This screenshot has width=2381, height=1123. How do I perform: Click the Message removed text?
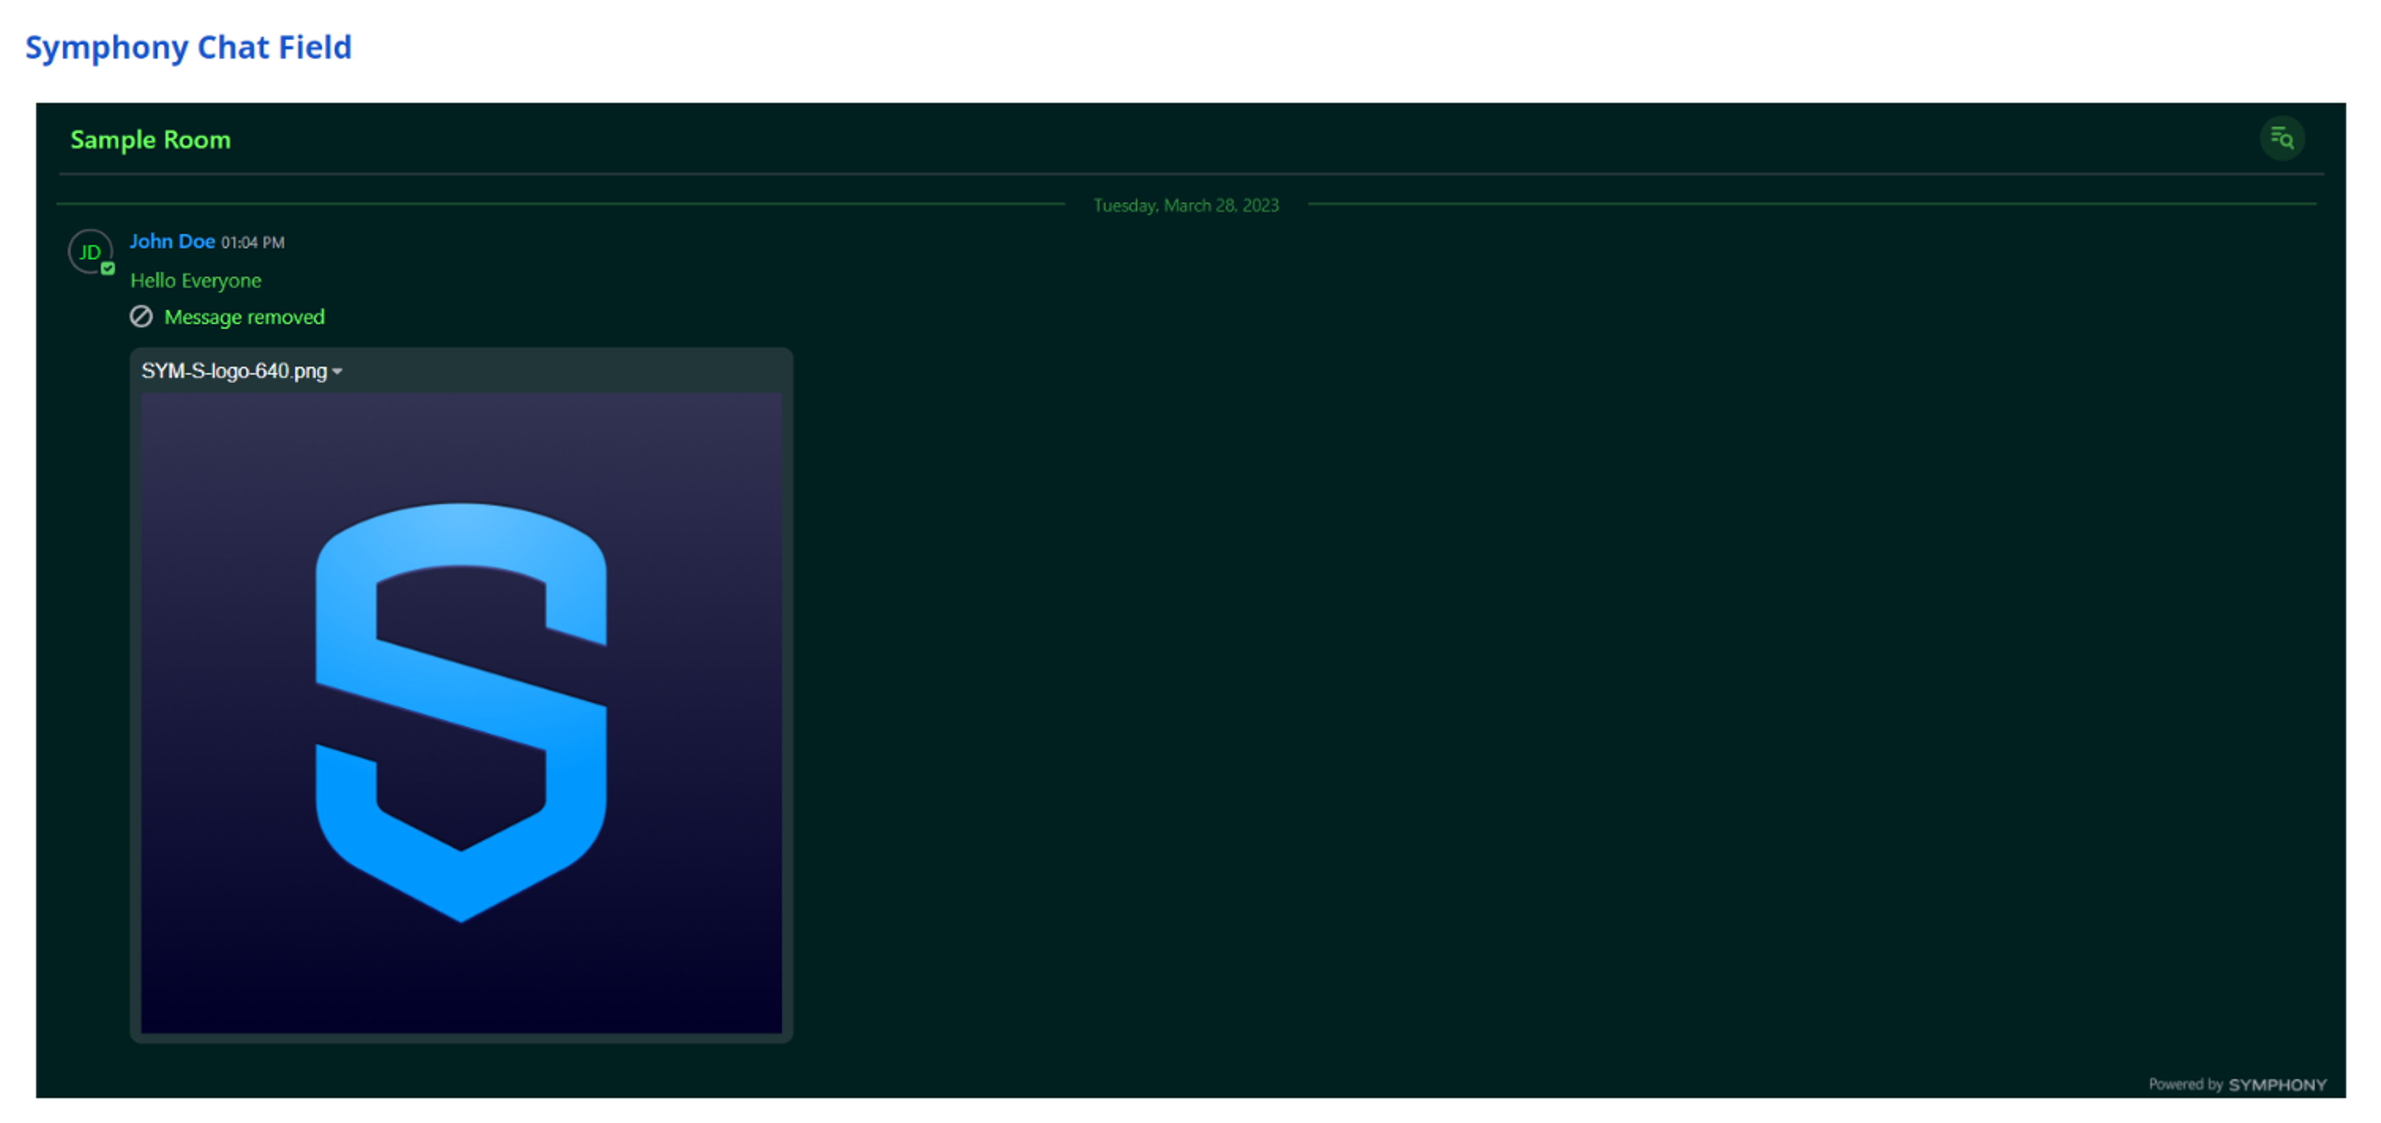click(244, 317)
